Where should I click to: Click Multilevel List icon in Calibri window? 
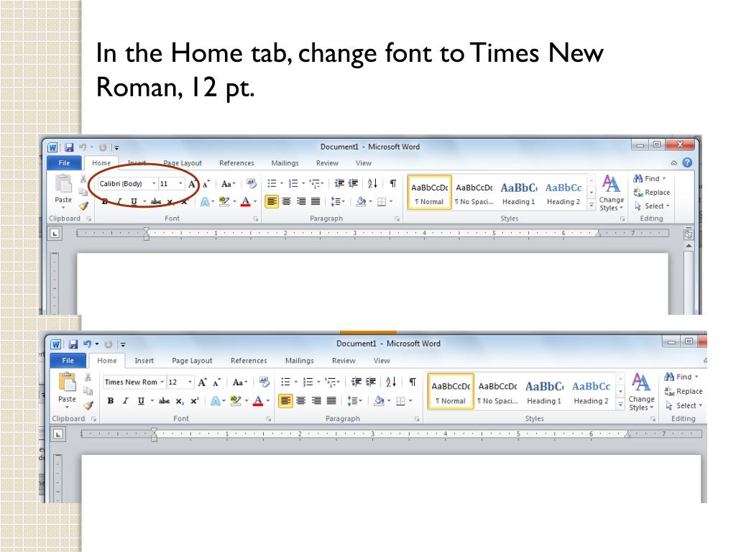click(x=315, y=183)
